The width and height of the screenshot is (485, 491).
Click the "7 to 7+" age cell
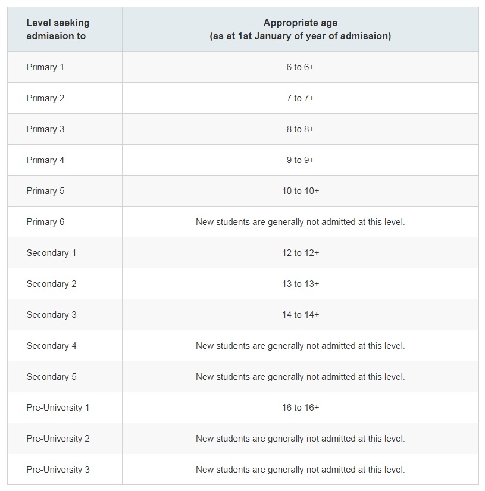(x=300, y=98)
